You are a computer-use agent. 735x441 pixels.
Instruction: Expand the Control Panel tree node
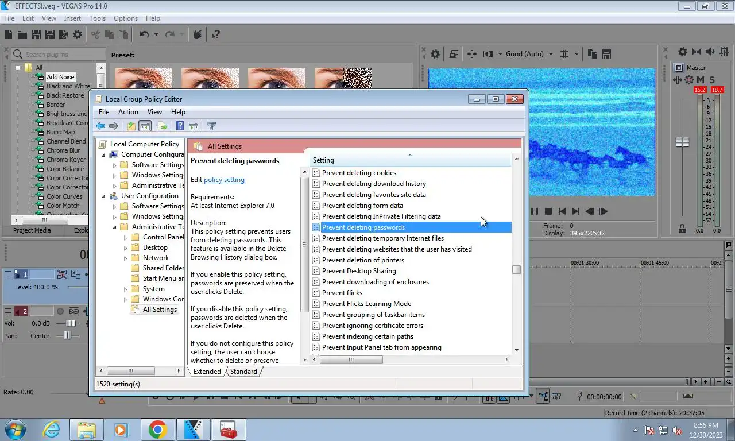pos(126,237)
